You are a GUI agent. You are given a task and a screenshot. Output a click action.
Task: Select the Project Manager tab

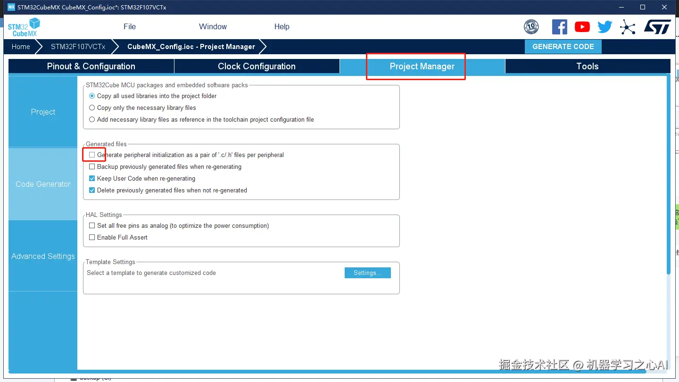[422, 66]
